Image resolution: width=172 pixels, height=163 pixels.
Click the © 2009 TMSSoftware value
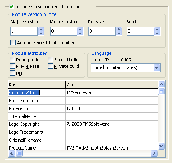point(112,124)
